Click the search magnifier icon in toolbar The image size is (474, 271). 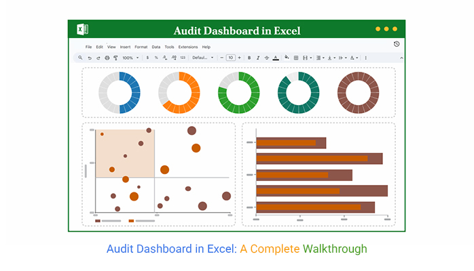click(x=81, y=58)
